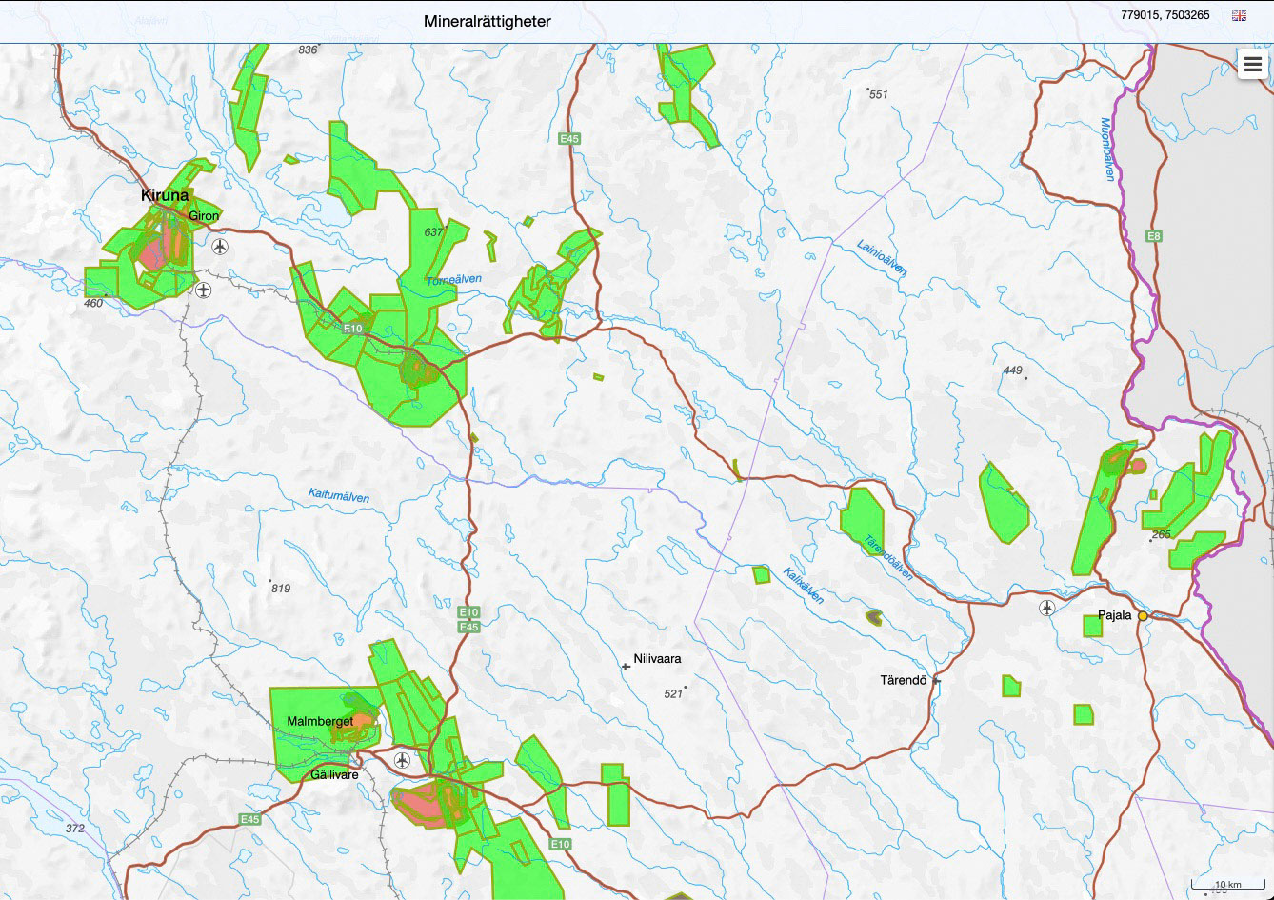
Task: Click the E8 road shield
Action: pyautogui.click(x=1154, y=235)
